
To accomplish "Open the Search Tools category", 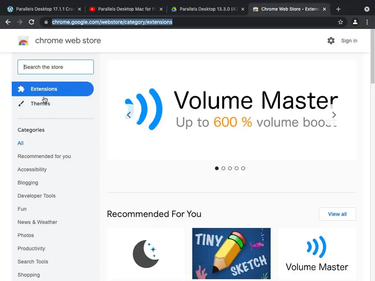I will pos(33,262).
